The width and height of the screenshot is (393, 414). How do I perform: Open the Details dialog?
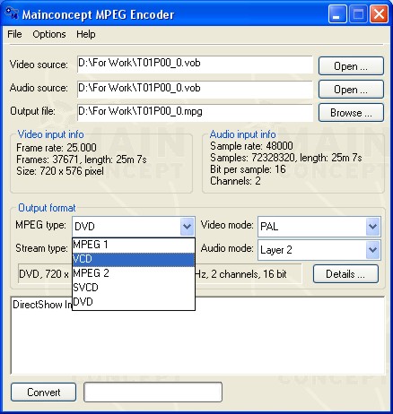point(345,274)
